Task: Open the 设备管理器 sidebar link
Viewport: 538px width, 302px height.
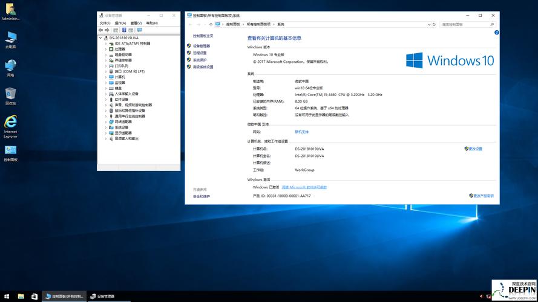Action: pyautogui.click(x=201, y=46)
